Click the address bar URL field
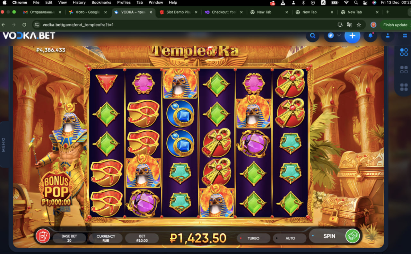 [185, 25]
